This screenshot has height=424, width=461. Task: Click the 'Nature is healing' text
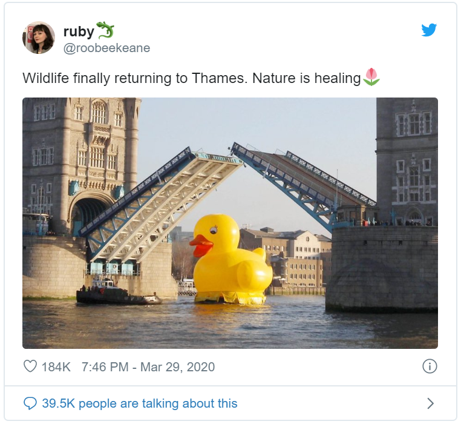coord(306,78)
